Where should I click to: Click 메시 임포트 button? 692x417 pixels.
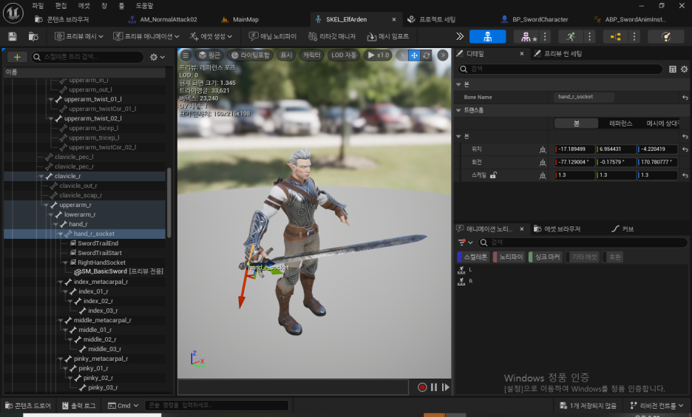pos(388,37)
